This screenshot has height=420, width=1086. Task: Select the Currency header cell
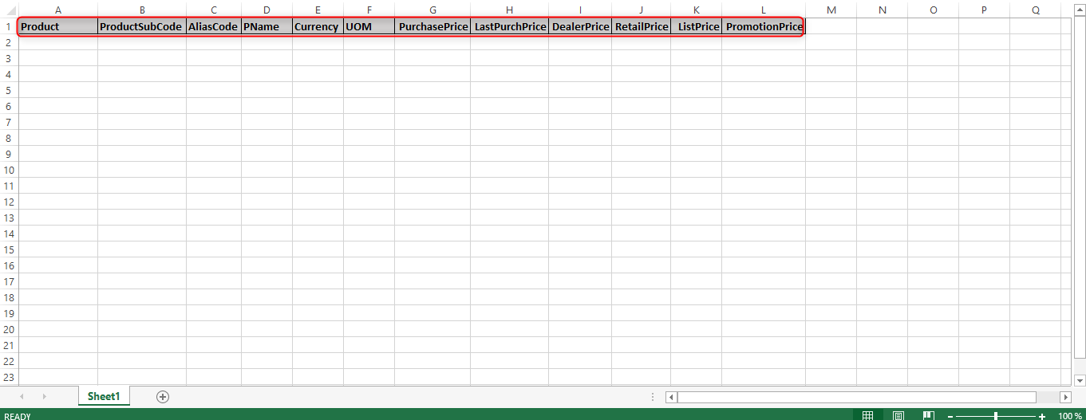pos(318,26)
